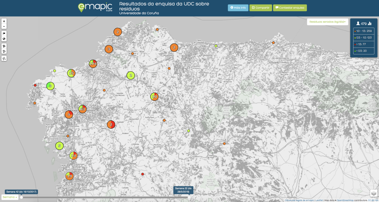Image resolution: width=379 pixels, height=202 pixels.
Task: Open the Leaflet attribution link
Action: pos(319,200)
